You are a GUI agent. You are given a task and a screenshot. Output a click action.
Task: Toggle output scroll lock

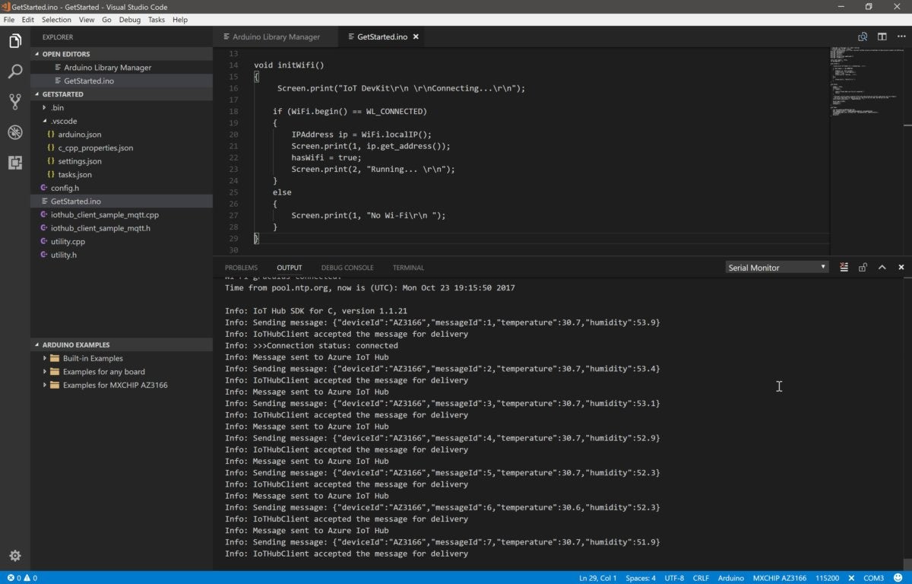click(x=863, y=268)
